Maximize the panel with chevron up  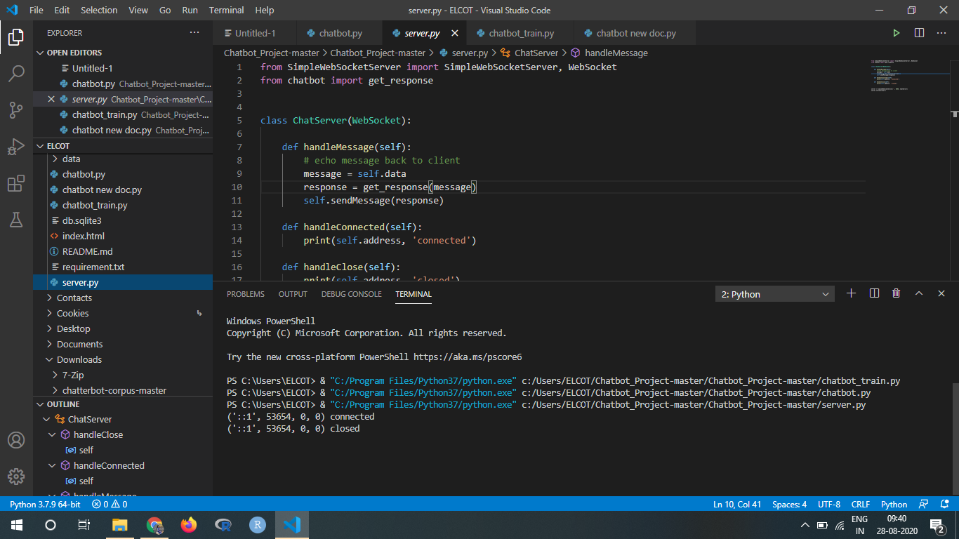click(x=919, y=293)
